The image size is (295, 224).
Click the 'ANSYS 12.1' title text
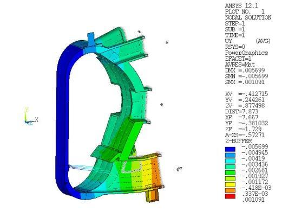click(241, 5)
